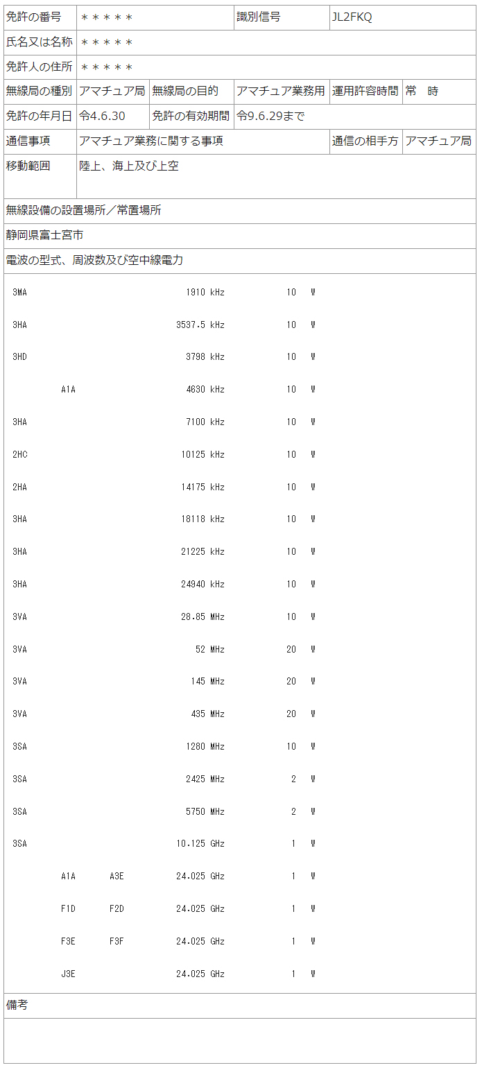Click the 備考 remarks header
This screenshot has height=1070, width=482.
coord(17,1005)
